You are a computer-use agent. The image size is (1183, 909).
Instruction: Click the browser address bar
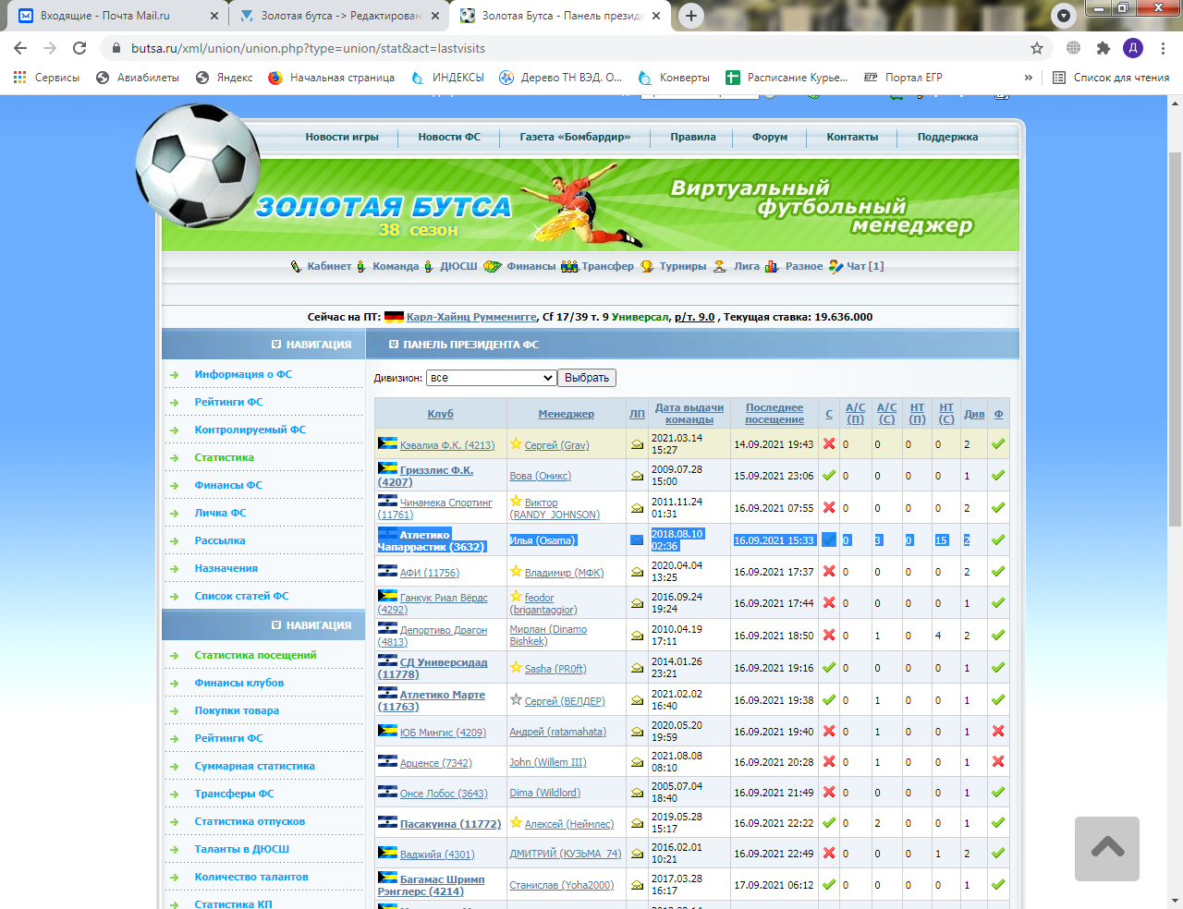pyautogui.click(x=555, y=48)
